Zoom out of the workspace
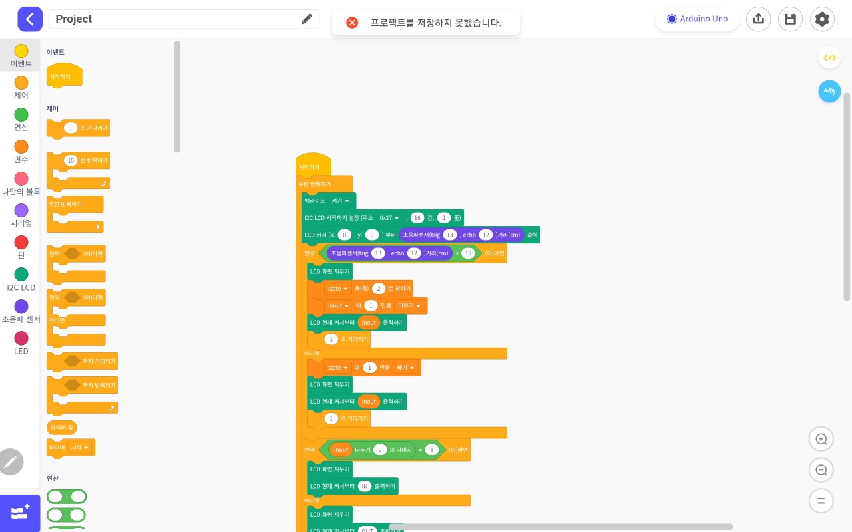Image resolution: width=852 pixels, height=532 pixels. (x=821, y=470)
